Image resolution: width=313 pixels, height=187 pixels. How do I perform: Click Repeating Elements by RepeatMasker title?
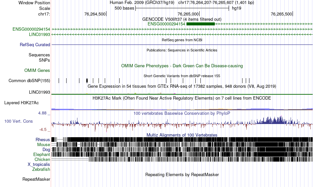coord(182,174)
